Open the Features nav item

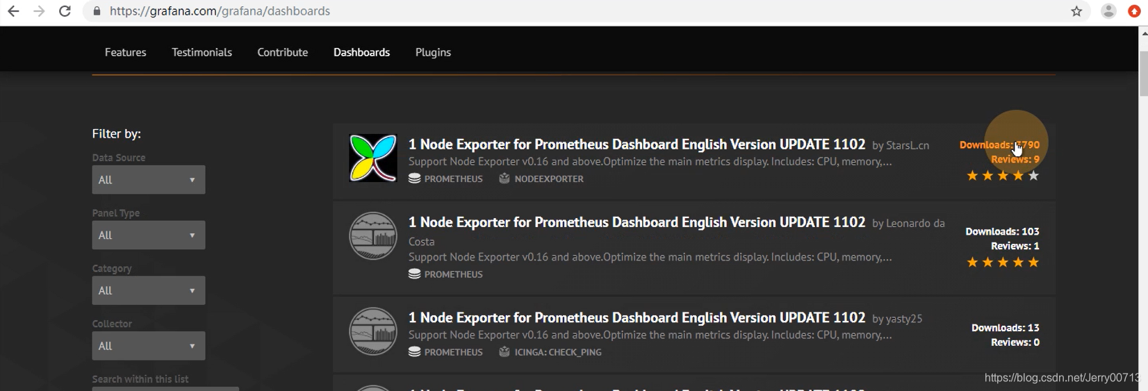[126, 52]
